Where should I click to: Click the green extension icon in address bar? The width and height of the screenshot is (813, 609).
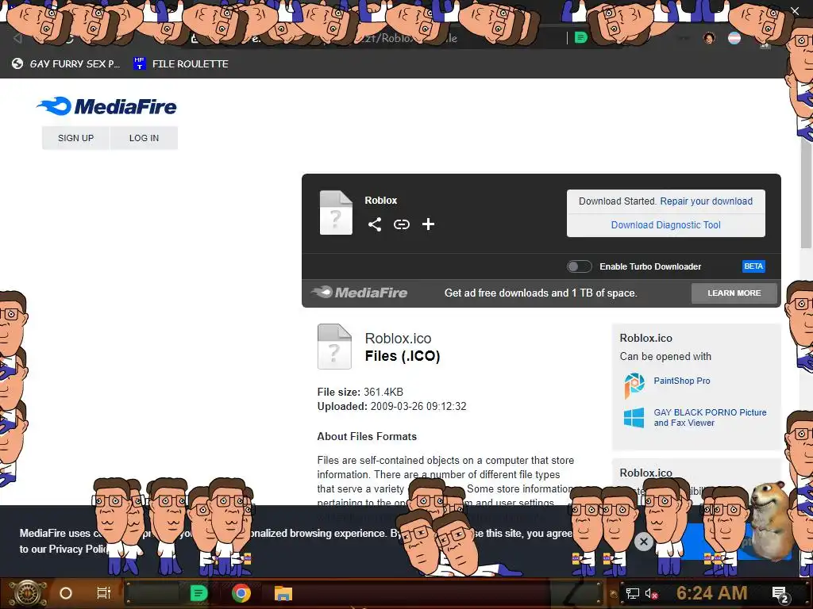click(x=580, y=37)
